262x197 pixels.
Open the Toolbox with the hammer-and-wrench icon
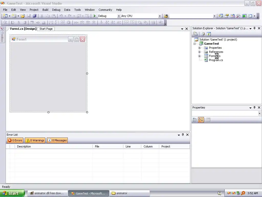238,16
